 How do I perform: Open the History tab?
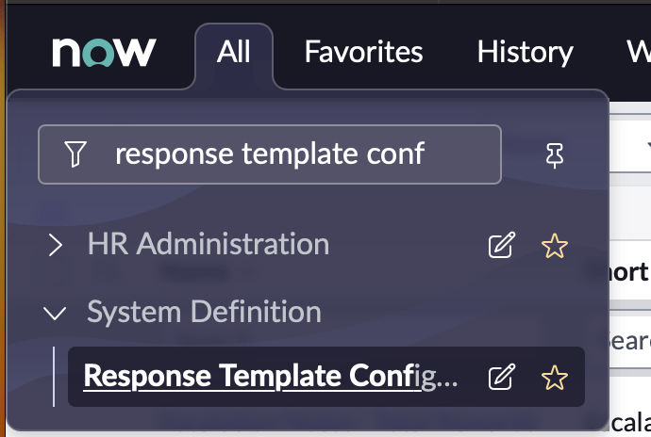tap(525, 52)
